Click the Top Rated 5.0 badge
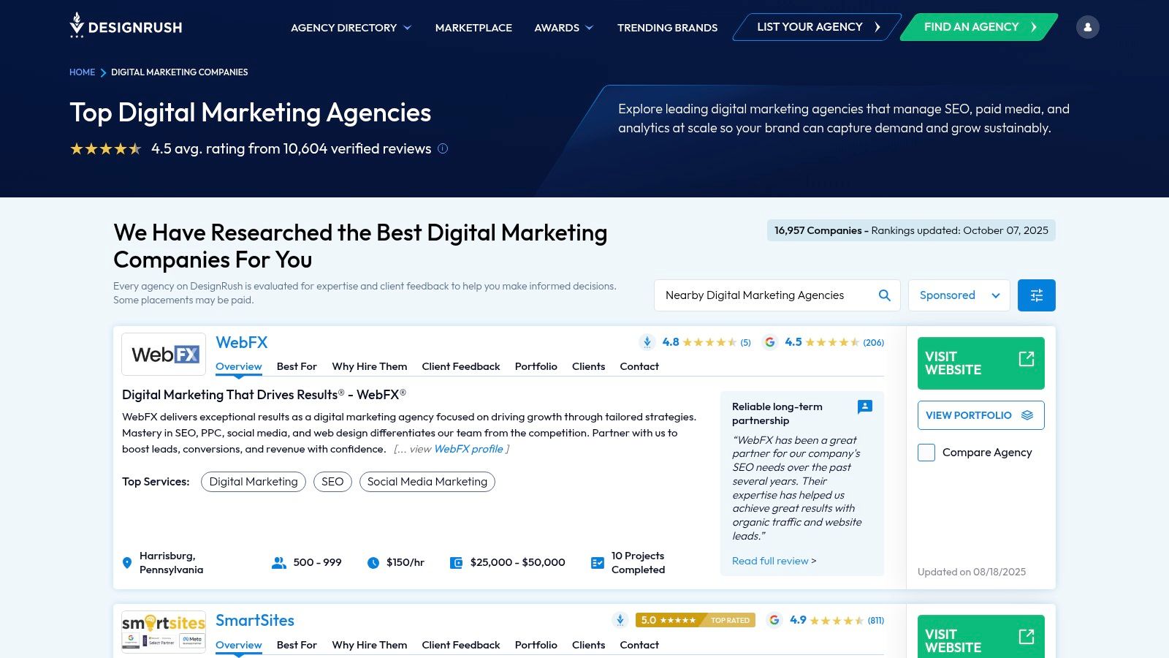Image resolution: width=1169 pixels, height=658 pixels. pos(695,620)
